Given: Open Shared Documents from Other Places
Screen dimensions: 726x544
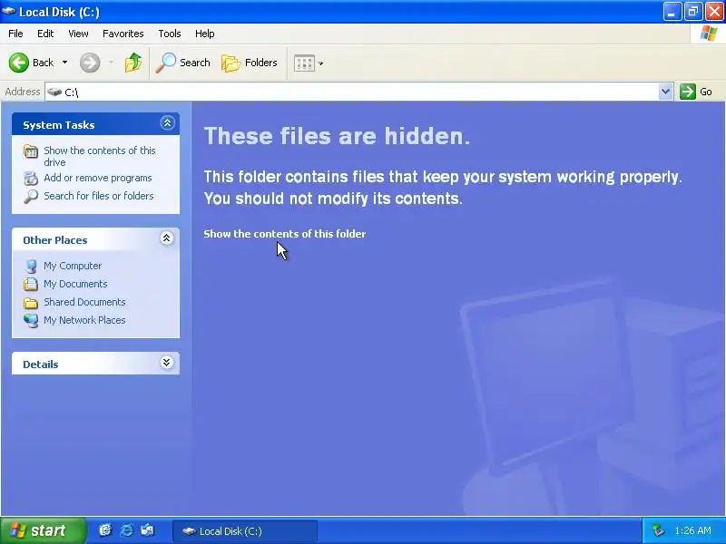Looking at the screenshot, I should point(84,302).
